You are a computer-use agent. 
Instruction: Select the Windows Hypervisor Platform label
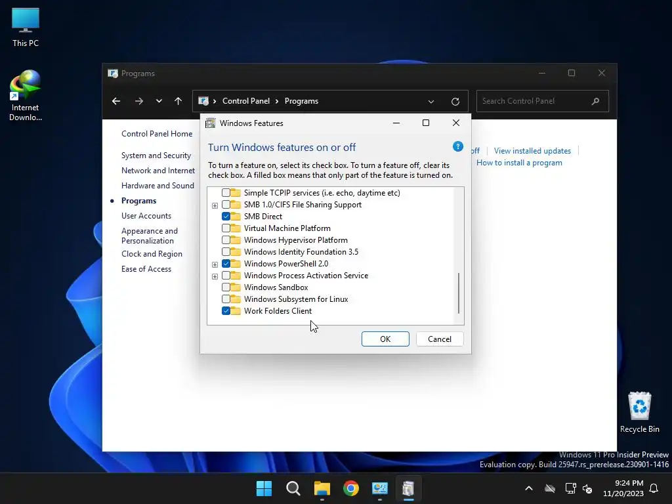(x=296, y=240)
